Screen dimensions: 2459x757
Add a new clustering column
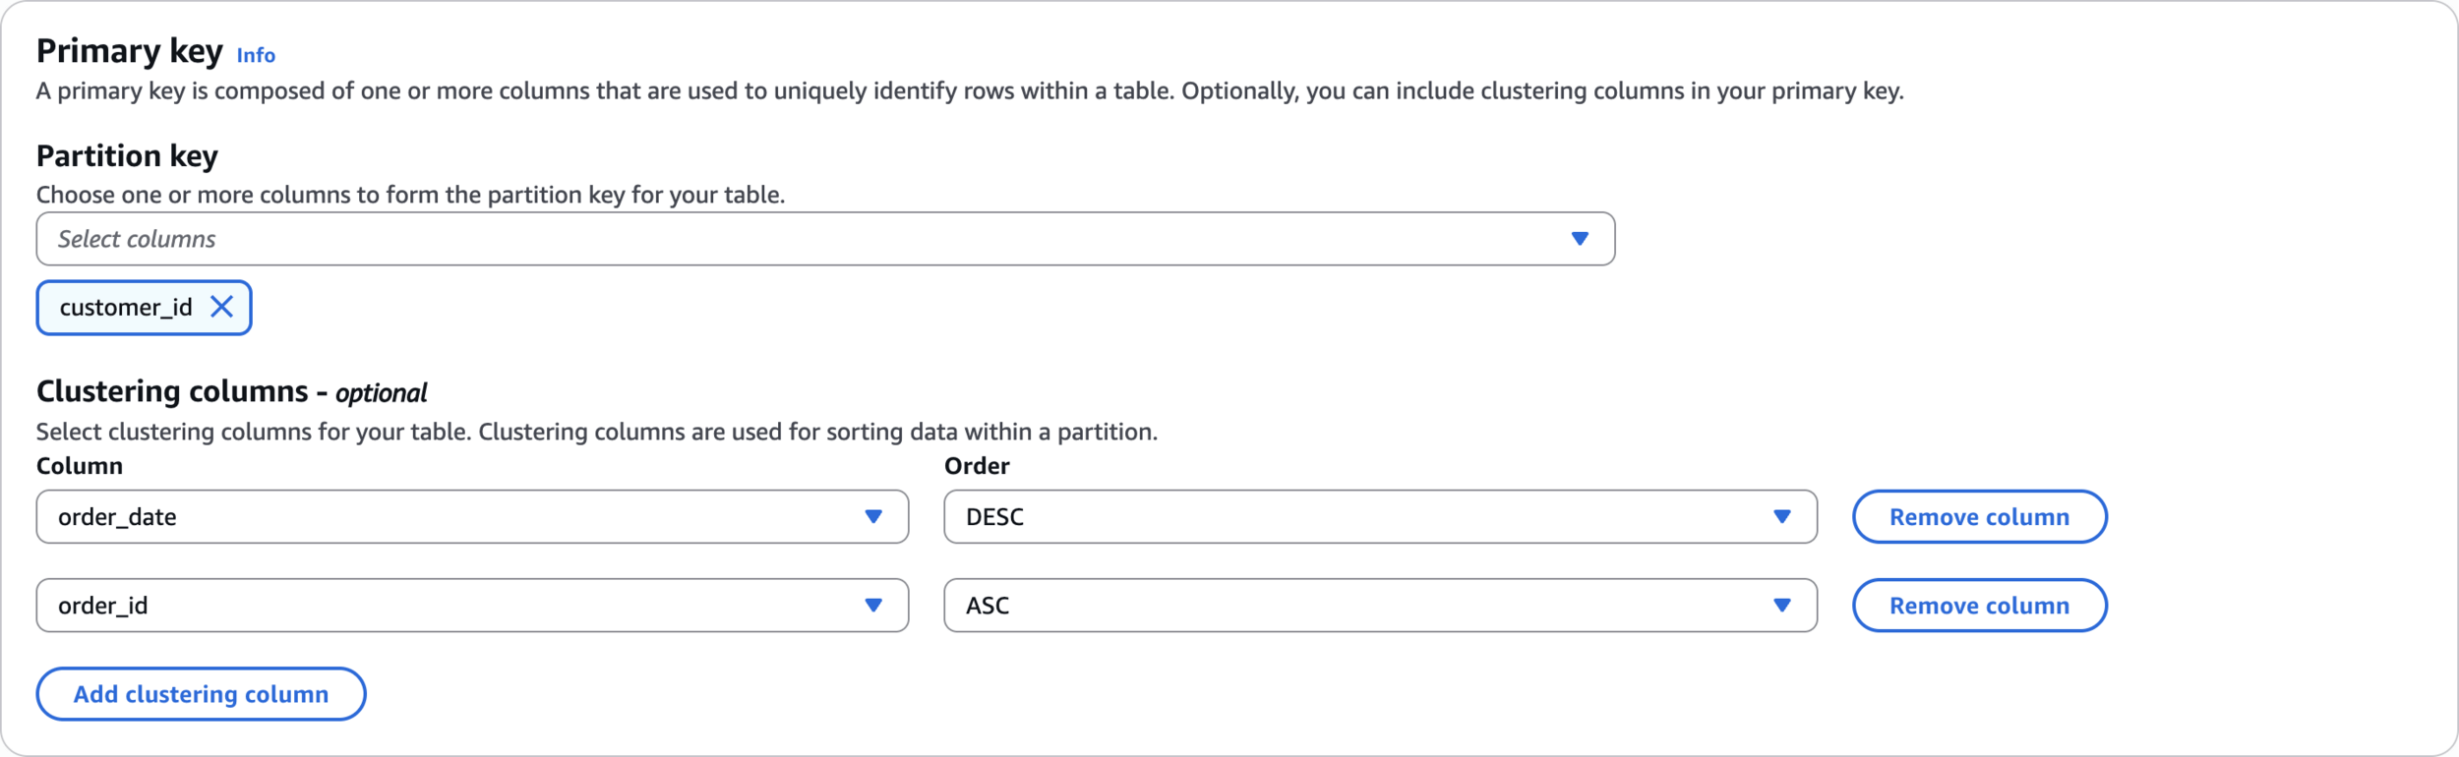[201, 694]
